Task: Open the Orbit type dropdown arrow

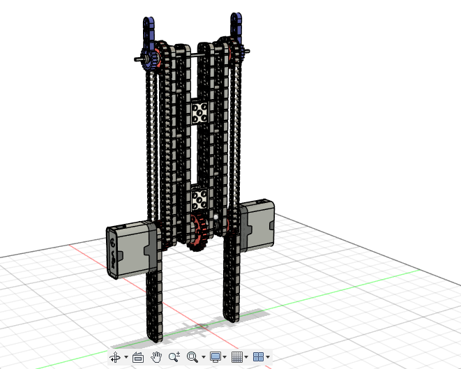Action: [126, 357]
